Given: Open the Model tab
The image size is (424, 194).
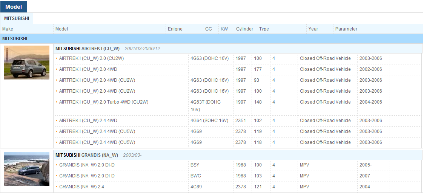Looking at the screenshot, I should (x=14, y=7).
